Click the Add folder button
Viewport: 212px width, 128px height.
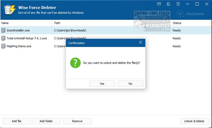(46, 121)
